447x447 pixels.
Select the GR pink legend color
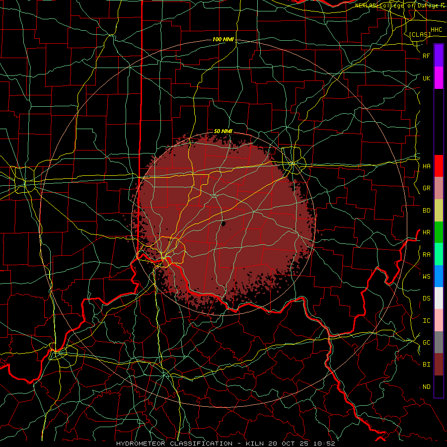coord(439,188)
